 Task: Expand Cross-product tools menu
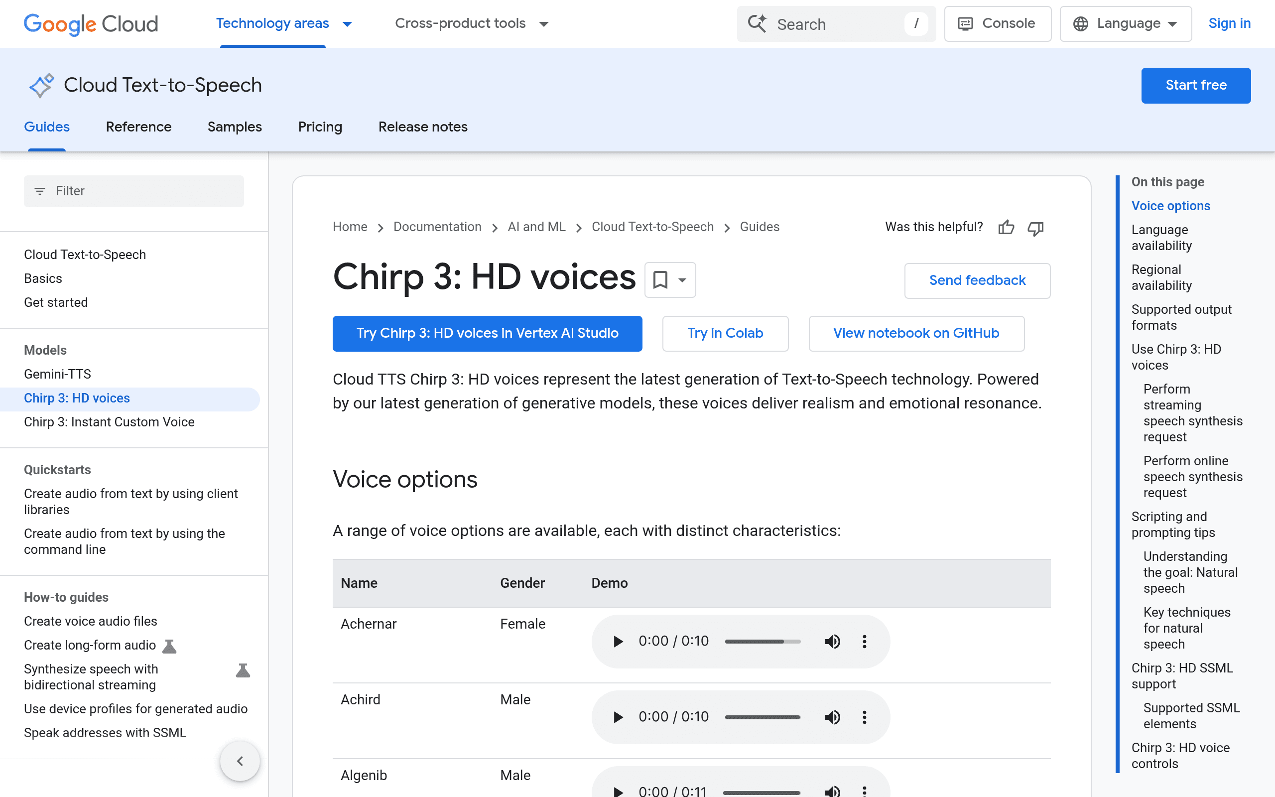click(x=472, y=23)
